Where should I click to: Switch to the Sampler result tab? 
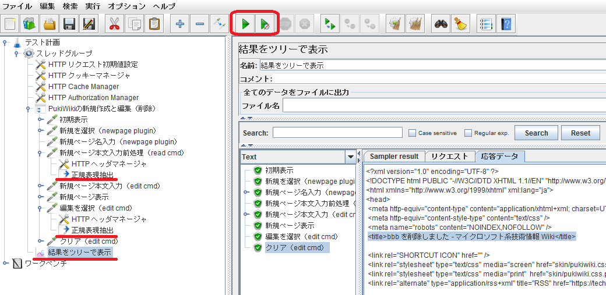(394, 156)
